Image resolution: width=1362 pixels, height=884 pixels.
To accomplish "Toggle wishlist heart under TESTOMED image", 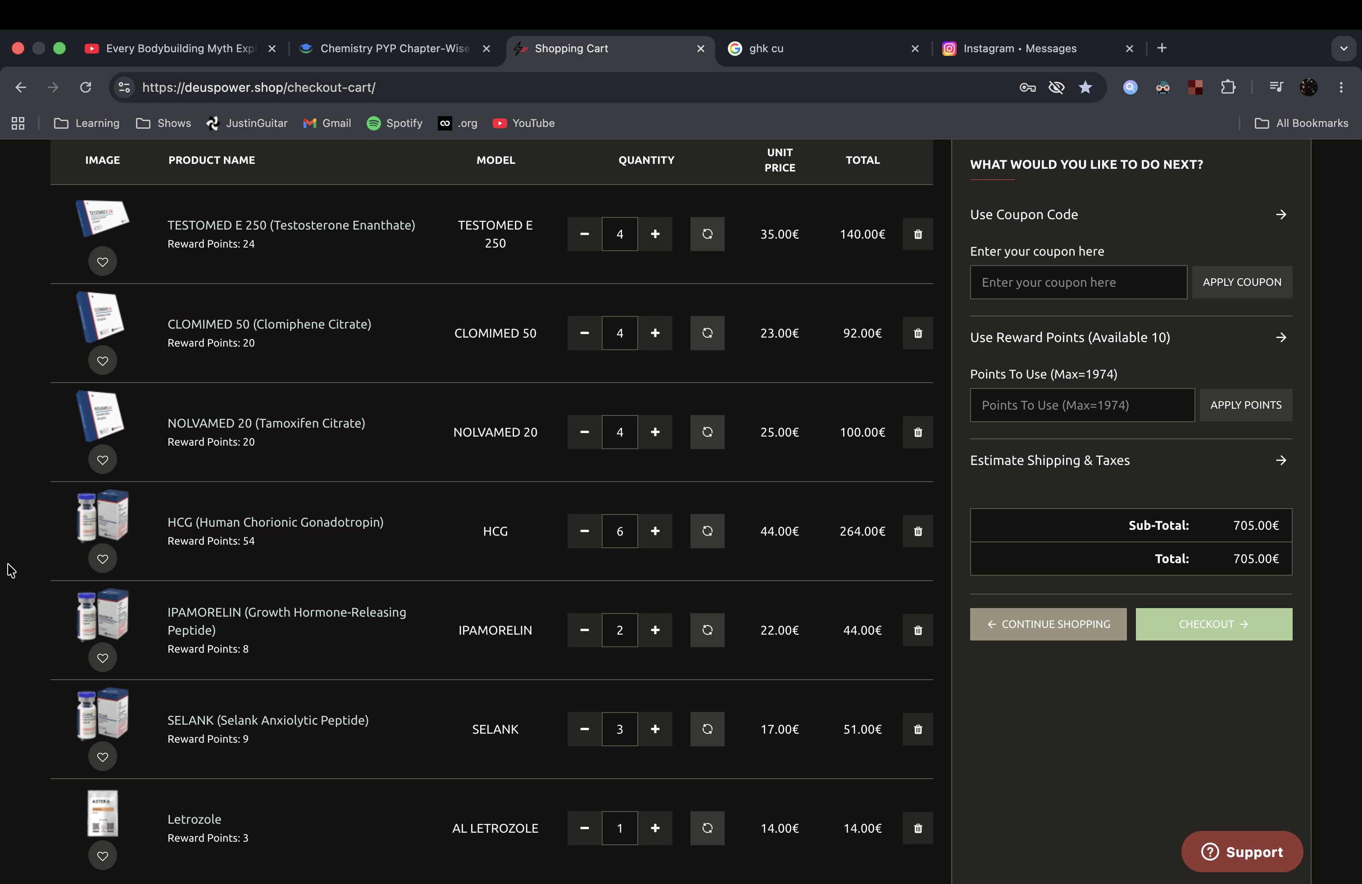I will (102, 262).
